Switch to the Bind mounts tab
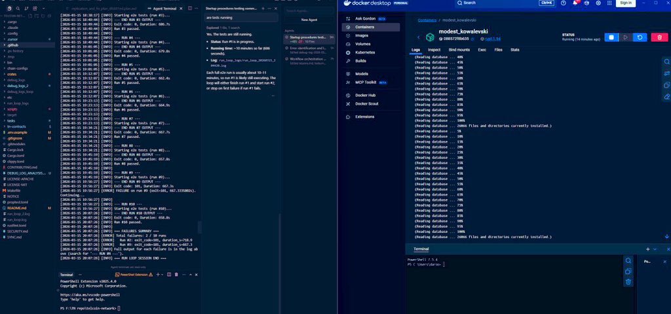The width and height of the screenshot is (671, 314). pyautogui.click(x=459, y=50)
